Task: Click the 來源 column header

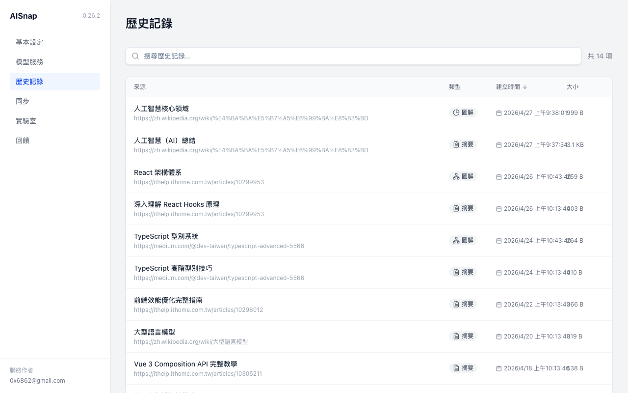Action: pyautogui.click(x=140, y=87)
